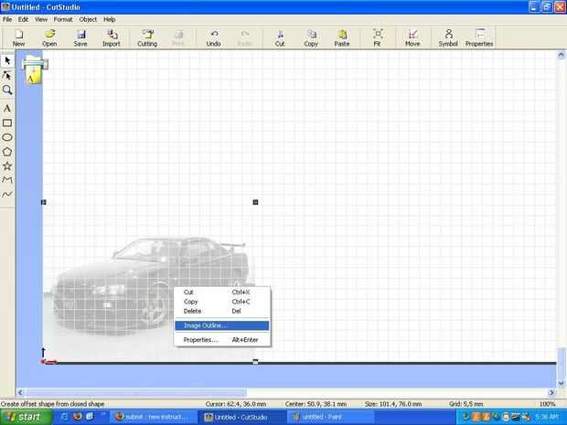Open the Symbol toolbar tool
Image resolution: width=567 pixels, height=425 pixels.
(x=448, y=38)
